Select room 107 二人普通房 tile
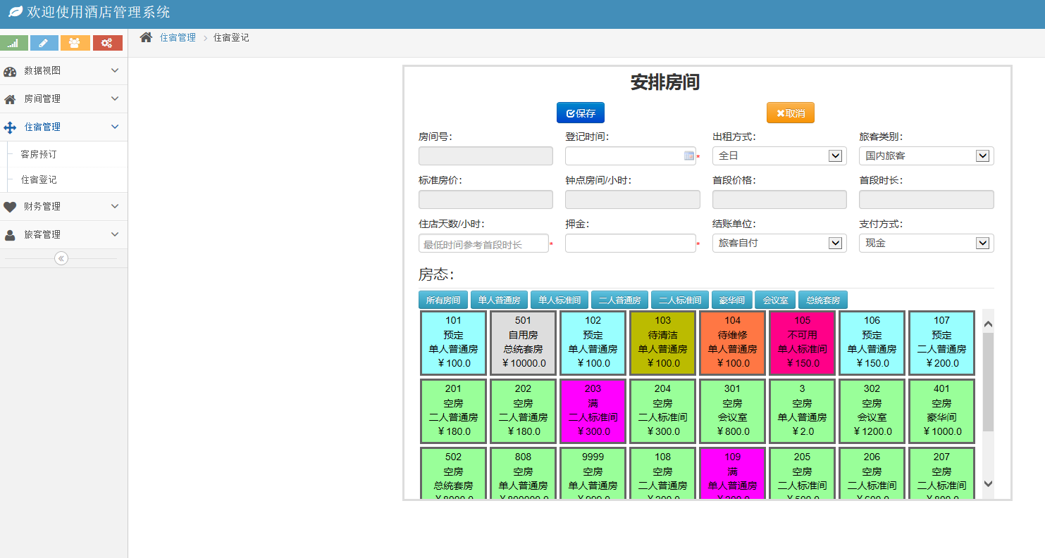The height and width of the screenshot is (558, 1045). tap(941, 343)
